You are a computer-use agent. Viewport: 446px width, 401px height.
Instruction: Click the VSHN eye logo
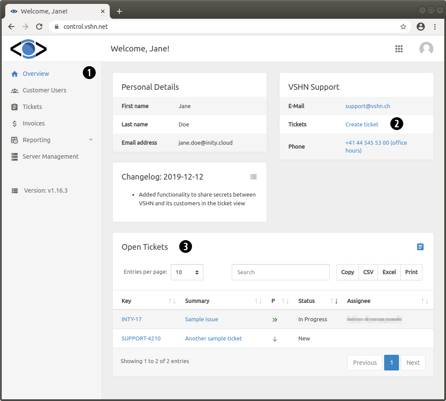coord(28,49)
